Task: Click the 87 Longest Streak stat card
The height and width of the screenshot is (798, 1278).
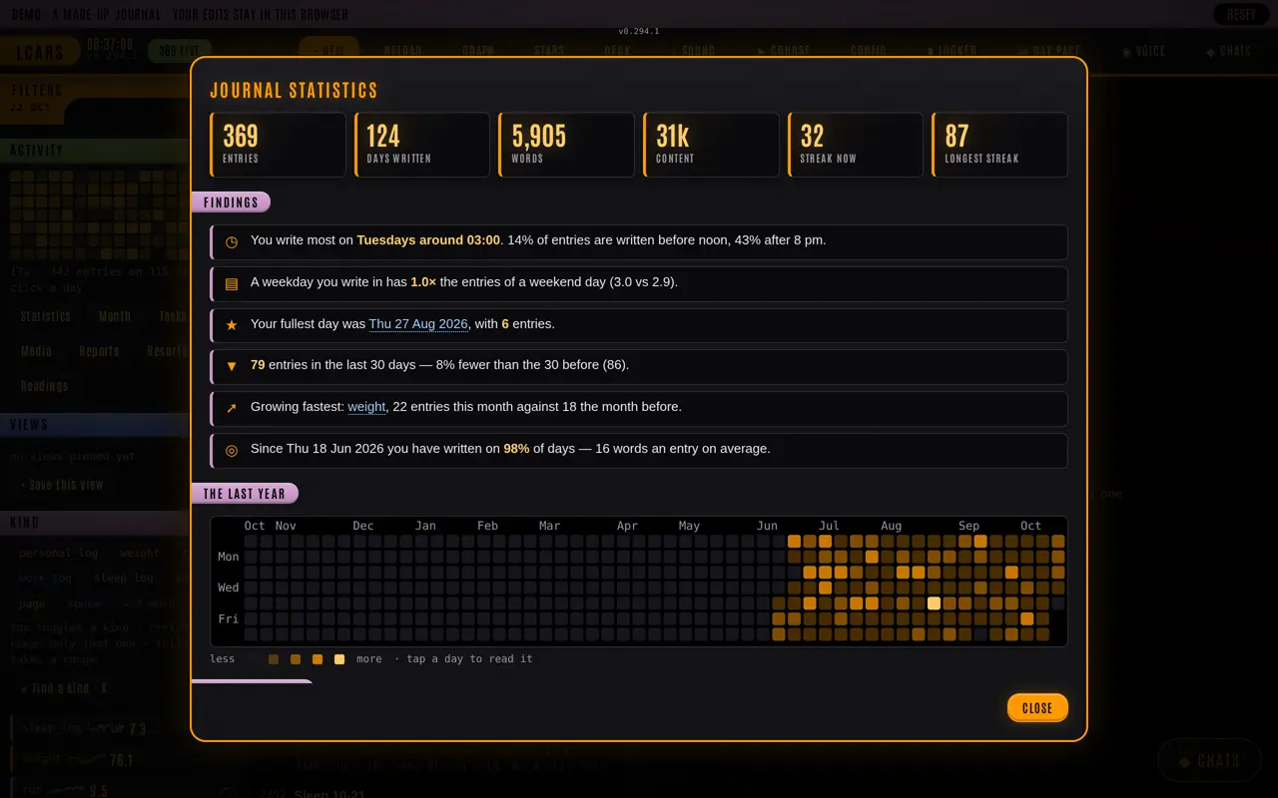Action: point(999,145)
